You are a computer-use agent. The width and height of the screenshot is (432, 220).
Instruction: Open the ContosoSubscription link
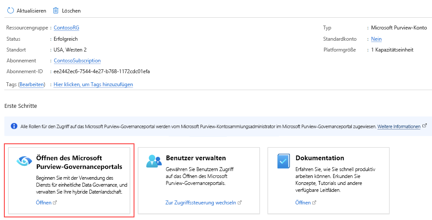click(x=77, y=61)
